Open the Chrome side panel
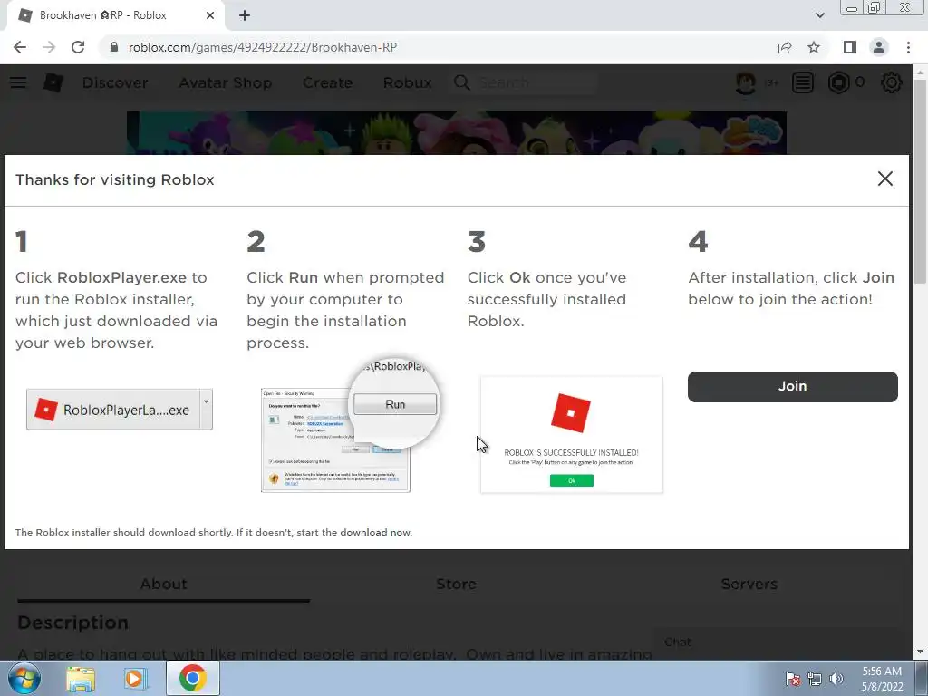Image resolution: width=928 pixels, height=696 pixels. 850,47
